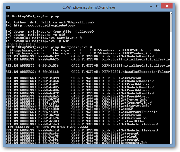The width and height of the screenshot is (180, 152).
Task: Click return address 0x0040ae6c
Action: tap(49, 134)
